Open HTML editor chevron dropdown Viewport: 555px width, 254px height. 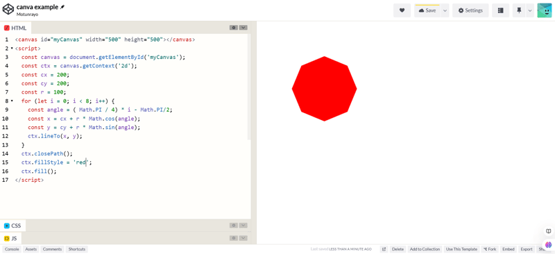click(244, 27)
